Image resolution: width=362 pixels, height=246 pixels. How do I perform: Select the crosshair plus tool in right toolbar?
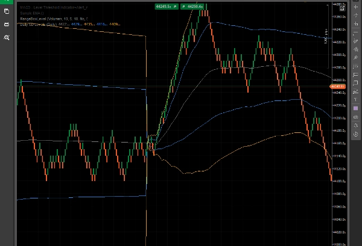(356, 7)
